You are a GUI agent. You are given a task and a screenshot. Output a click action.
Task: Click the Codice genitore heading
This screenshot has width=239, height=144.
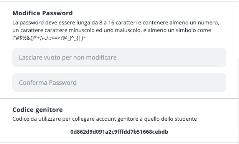[38, 110]
